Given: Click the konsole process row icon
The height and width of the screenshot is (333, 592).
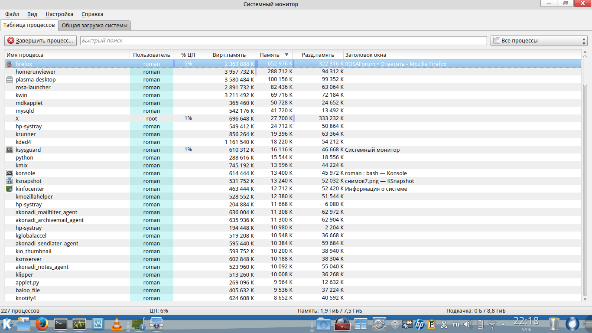Looking at the screenshot, I should 10,173.
